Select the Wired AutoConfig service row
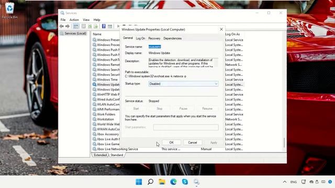Viewport: 335px width, 188px height. tap(106, 99)
